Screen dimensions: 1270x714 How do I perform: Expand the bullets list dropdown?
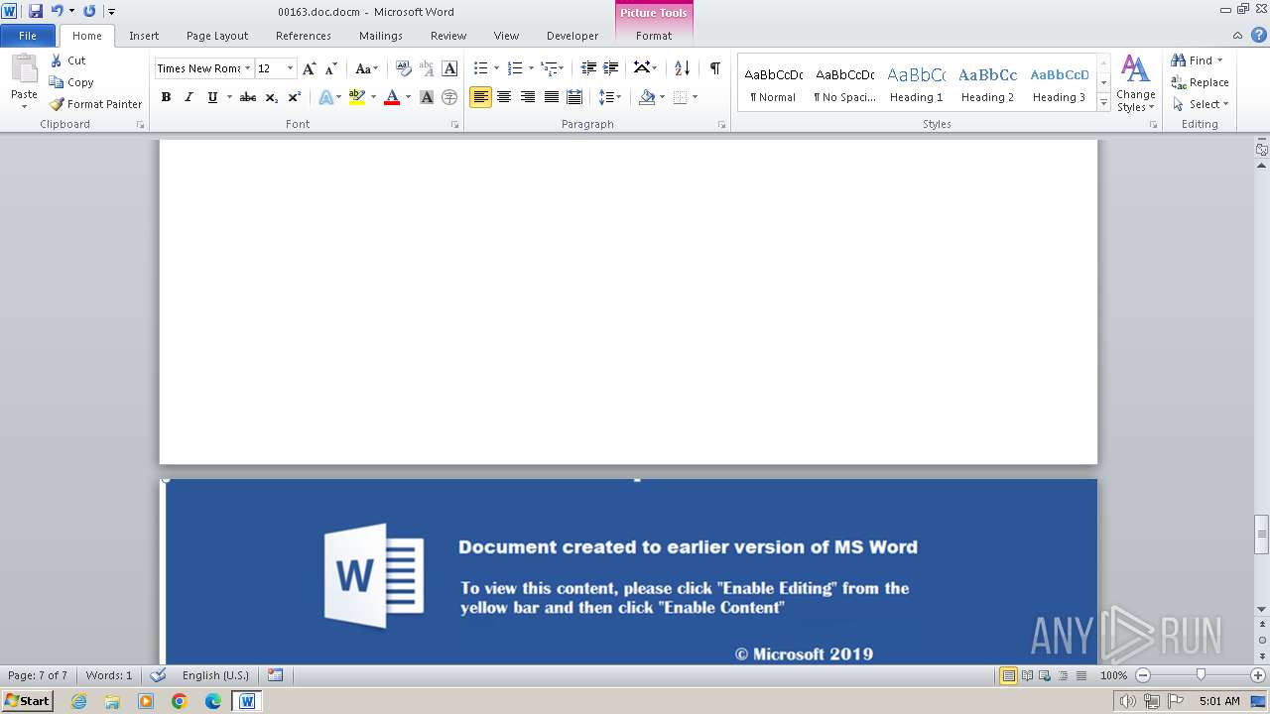[497, 68]
